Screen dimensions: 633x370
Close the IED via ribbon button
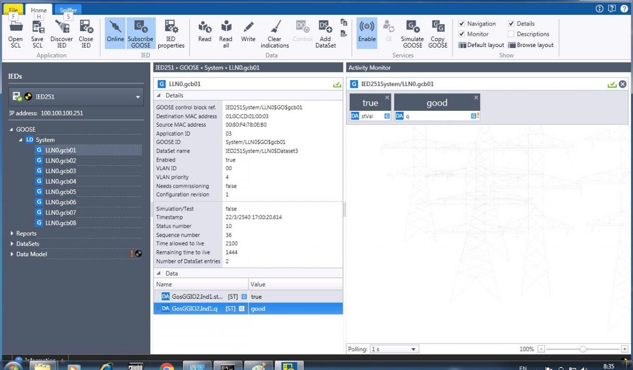point(86,34)
